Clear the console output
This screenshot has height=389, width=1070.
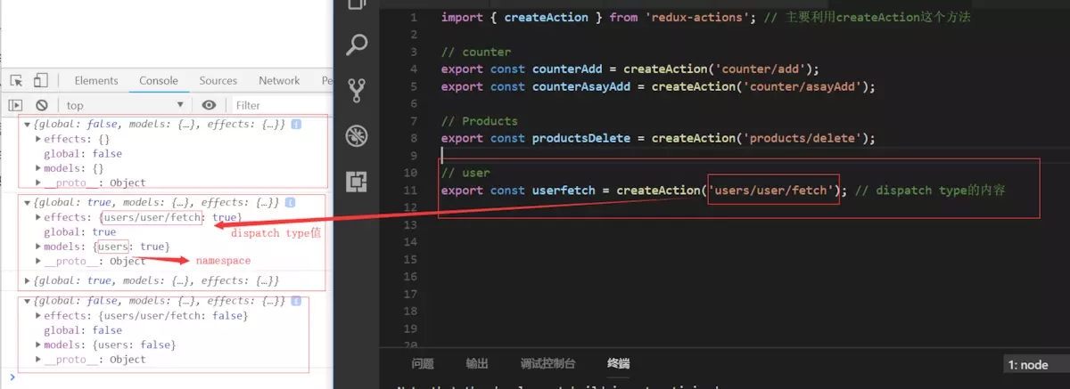coord(41,105)
